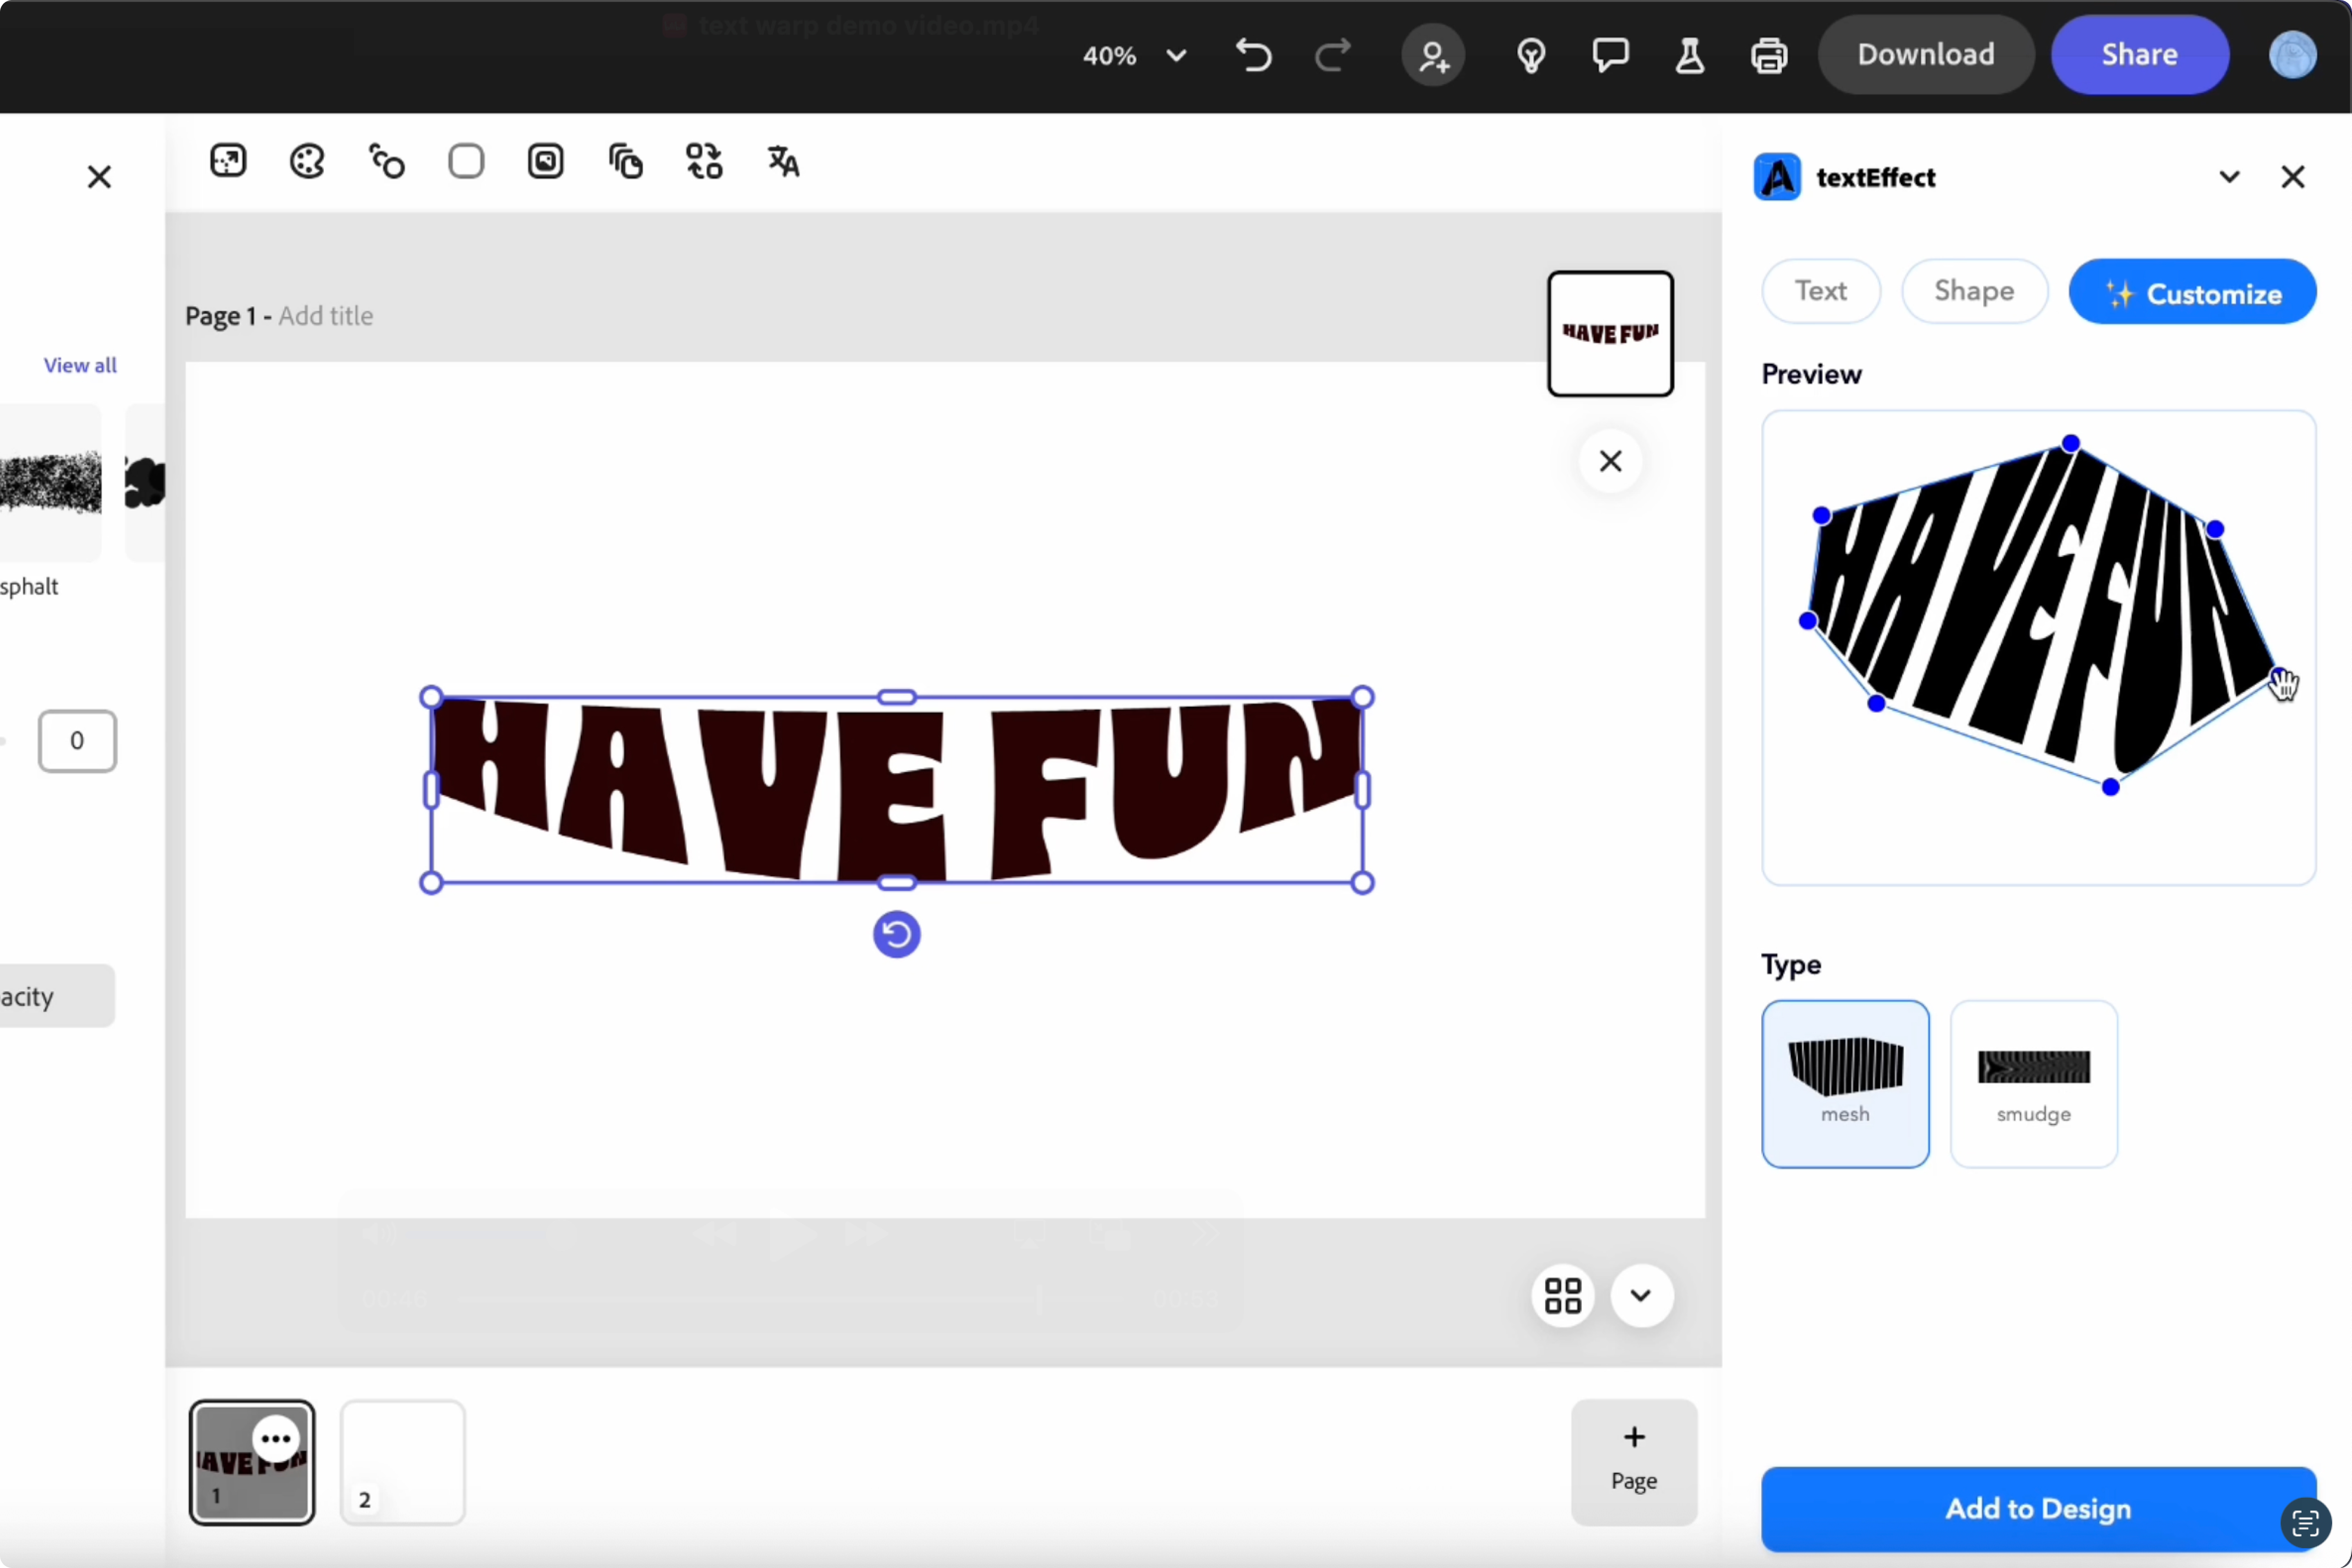This screenshot has height=1568, width=2352.
Task: Click the printer icon
Action: (x=1768, y=55)
